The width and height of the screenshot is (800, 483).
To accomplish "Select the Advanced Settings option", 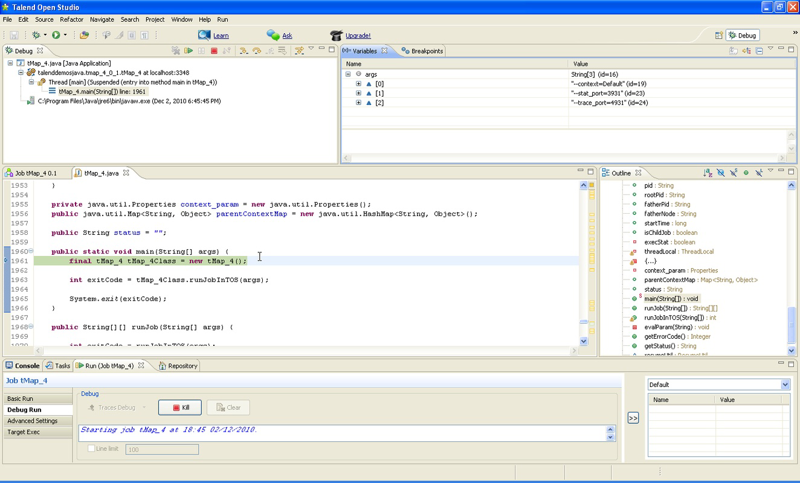I will point(37,421).
